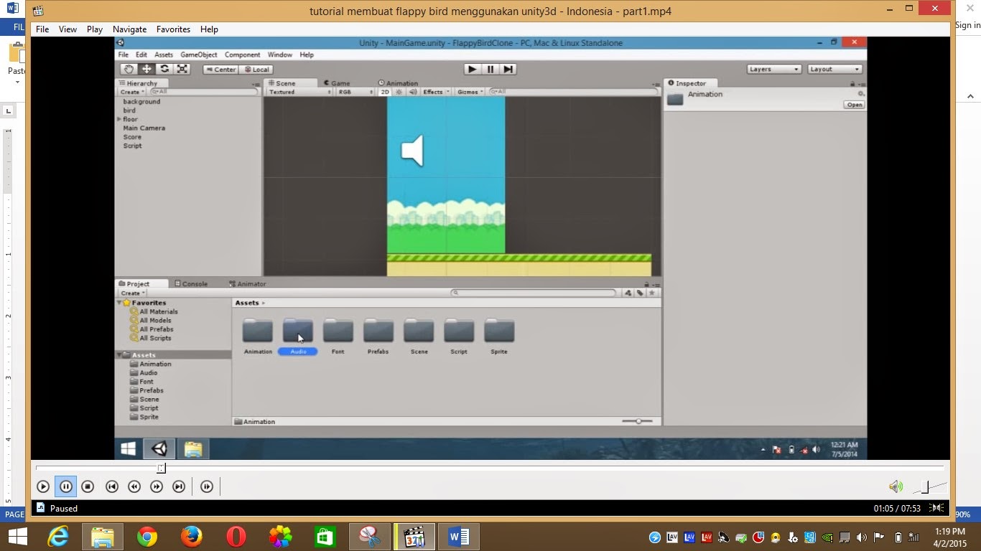Screen dimensions: 981x551
Task: Open the Hierarchy Create dropdown
Action: [132, 92]
